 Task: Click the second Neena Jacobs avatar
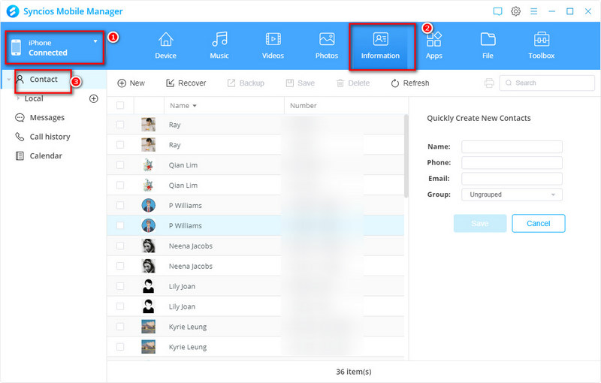click(x=148, y=266)
